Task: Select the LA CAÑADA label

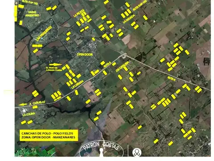Action: 77,85
